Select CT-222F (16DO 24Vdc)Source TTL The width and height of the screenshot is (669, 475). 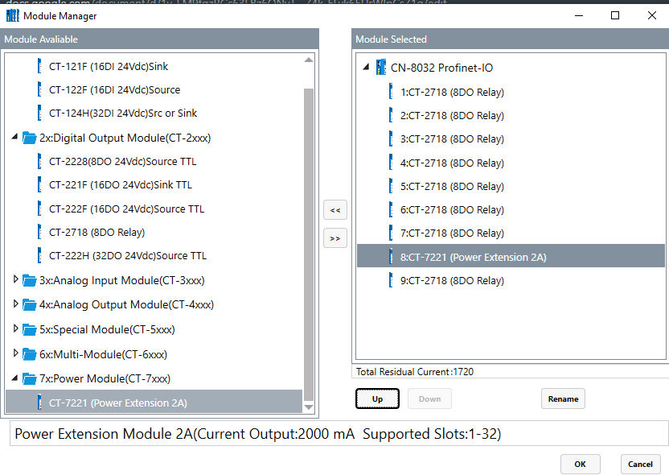click(x=126, y=209)
